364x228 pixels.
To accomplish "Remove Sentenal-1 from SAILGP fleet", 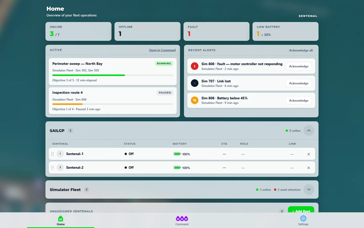I will pos(309,154).
